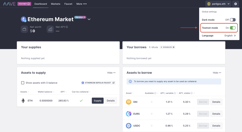Click the USDC token icon
The image size is (242, 132).
click(129, 126)
